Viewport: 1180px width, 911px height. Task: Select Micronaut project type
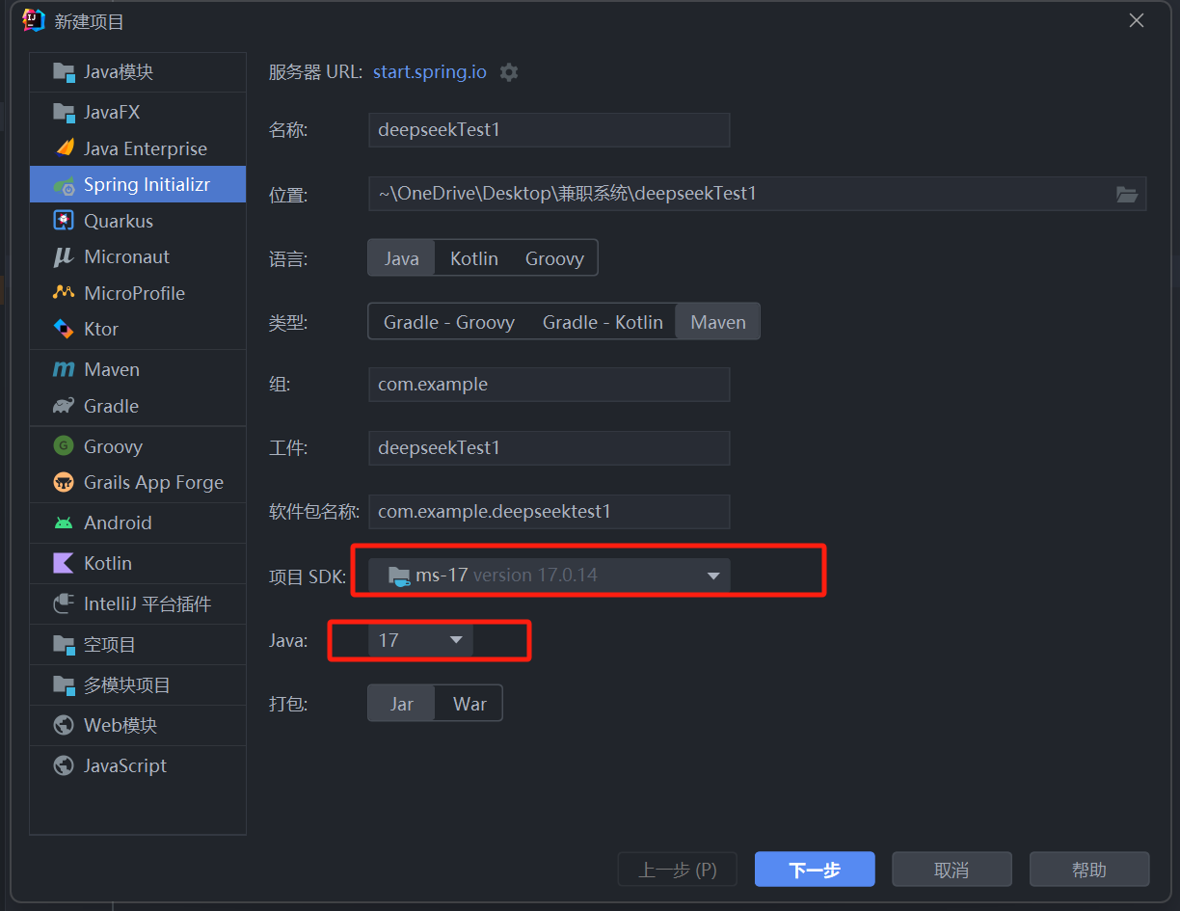(138, 257)
